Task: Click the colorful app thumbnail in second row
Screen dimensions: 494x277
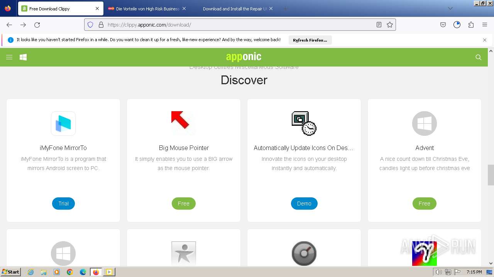Action: [425, 253]
